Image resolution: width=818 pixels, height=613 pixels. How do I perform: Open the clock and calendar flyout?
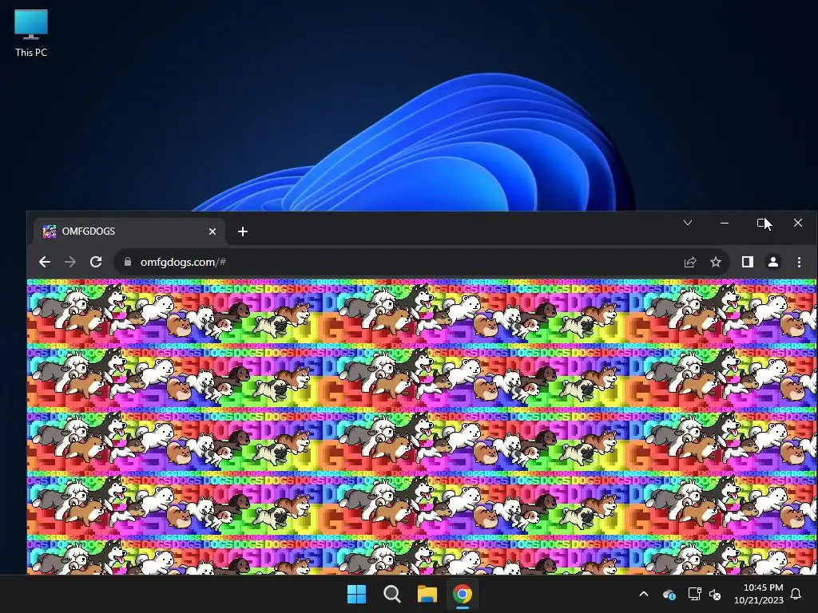(759, 594)
